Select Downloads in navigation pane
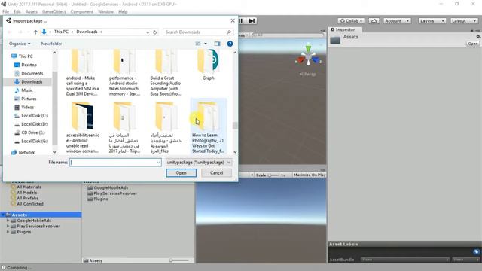This screenshot has width=482, height=271. pos(32,82)
